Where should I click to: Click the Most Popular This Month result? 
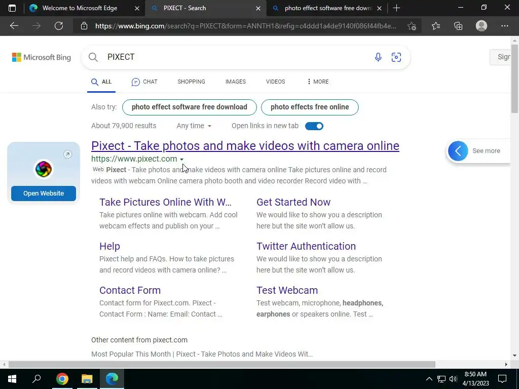point(202,354)
